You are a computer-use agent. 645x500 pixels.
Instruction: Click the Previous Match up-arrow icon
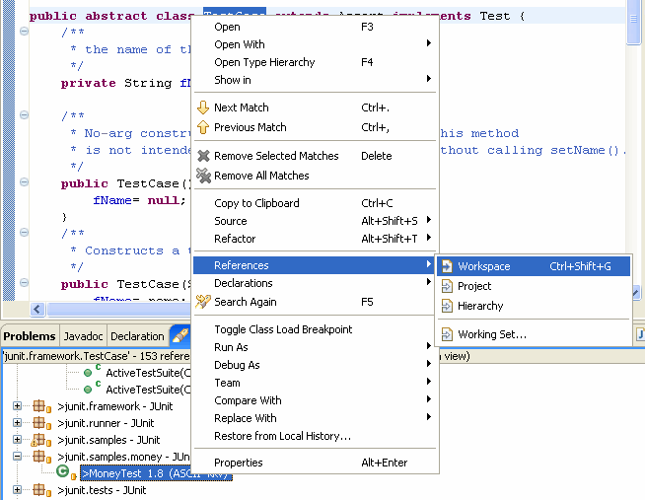(203, 127)
